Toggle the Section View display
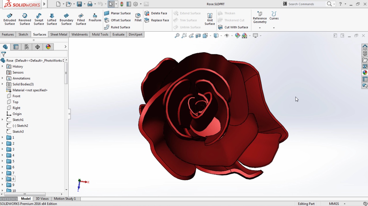The width and height of the screenshot is (368, 206). click(x=198, y=36)
